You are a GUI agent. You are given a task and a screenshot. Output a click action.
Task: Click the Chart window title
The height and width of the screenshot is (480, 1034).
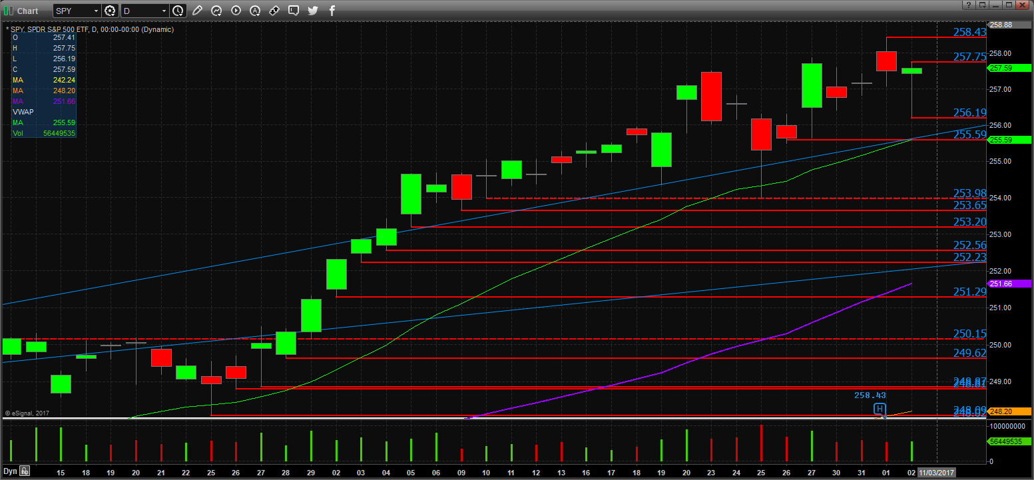pyautogui.click(x=28, y=11)
